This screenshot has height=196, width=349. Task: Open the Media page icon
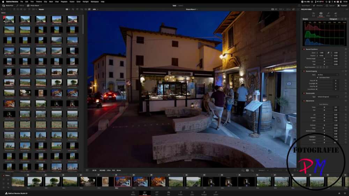tap(133, 193)
